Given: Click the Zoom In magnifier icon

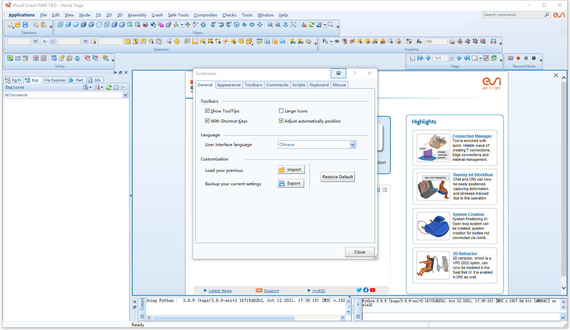Looking at the screenshot, I should coord(270,25).
